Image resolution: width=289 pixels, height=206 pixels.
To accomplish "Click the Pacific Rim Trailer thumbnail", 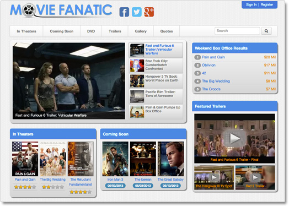I will (x=137, y=96).
